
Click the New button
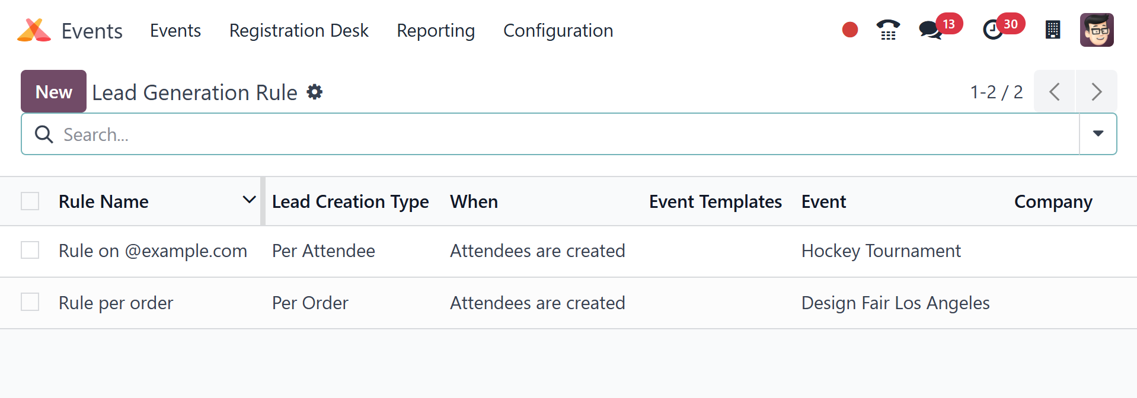click(x=53, y=92)
